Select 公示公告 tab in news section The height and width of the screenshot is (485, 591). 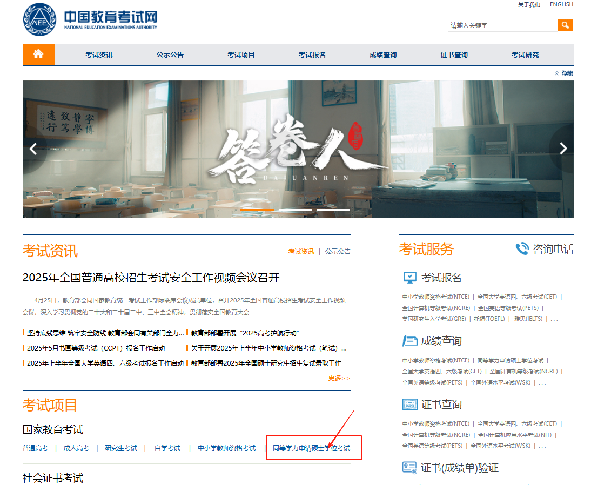[338, 251]
